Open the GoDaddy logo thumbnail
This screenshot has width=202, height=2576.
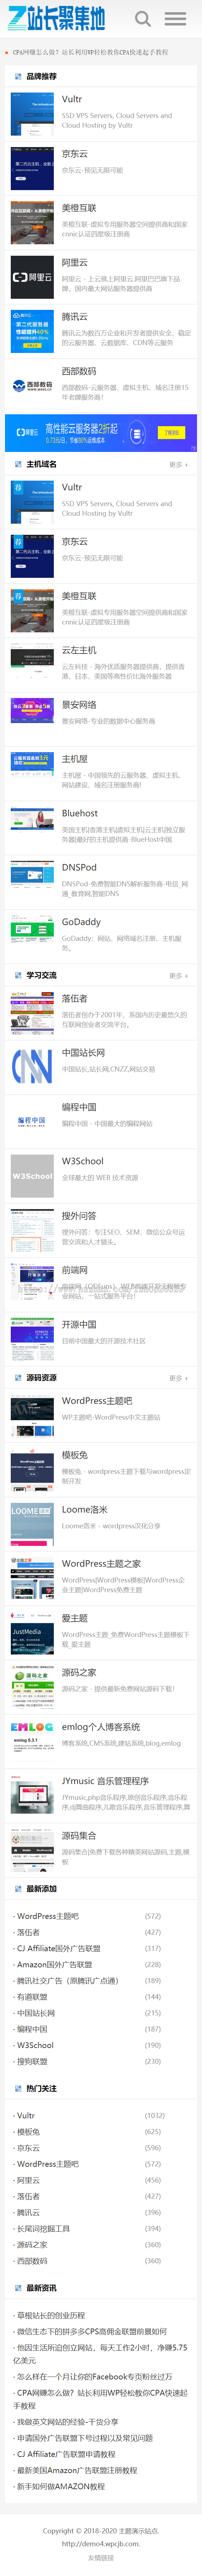(x=32, y=929)
